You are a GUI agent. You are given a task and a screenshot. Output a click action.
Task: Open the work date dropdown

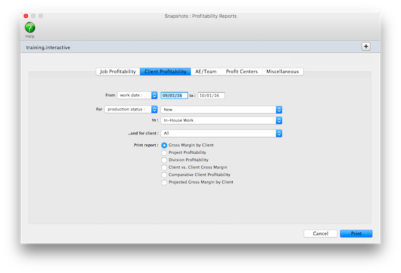click(x=138, y=95)
